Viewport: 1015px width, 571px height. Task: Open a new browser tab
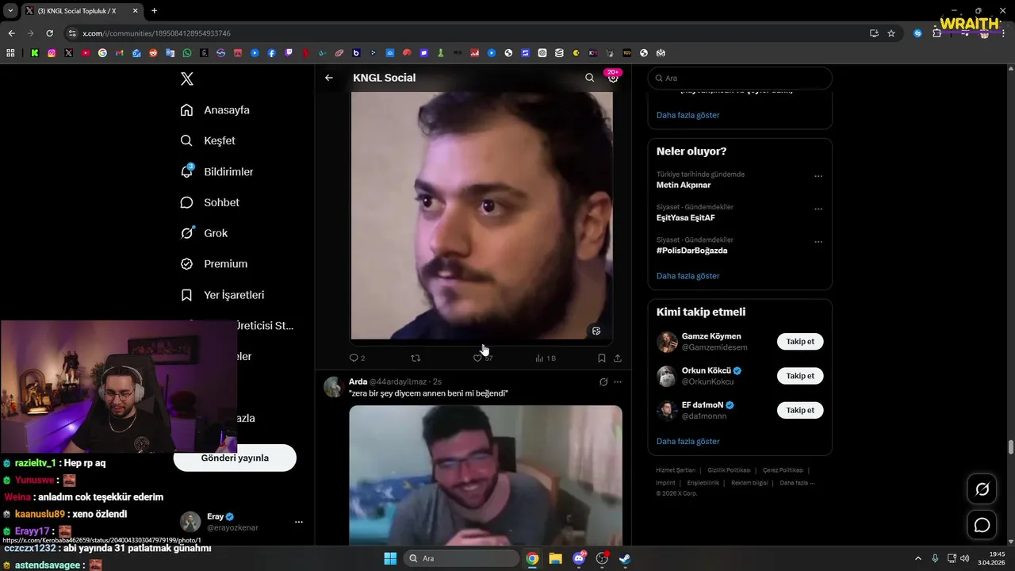[x=154, y=11]
